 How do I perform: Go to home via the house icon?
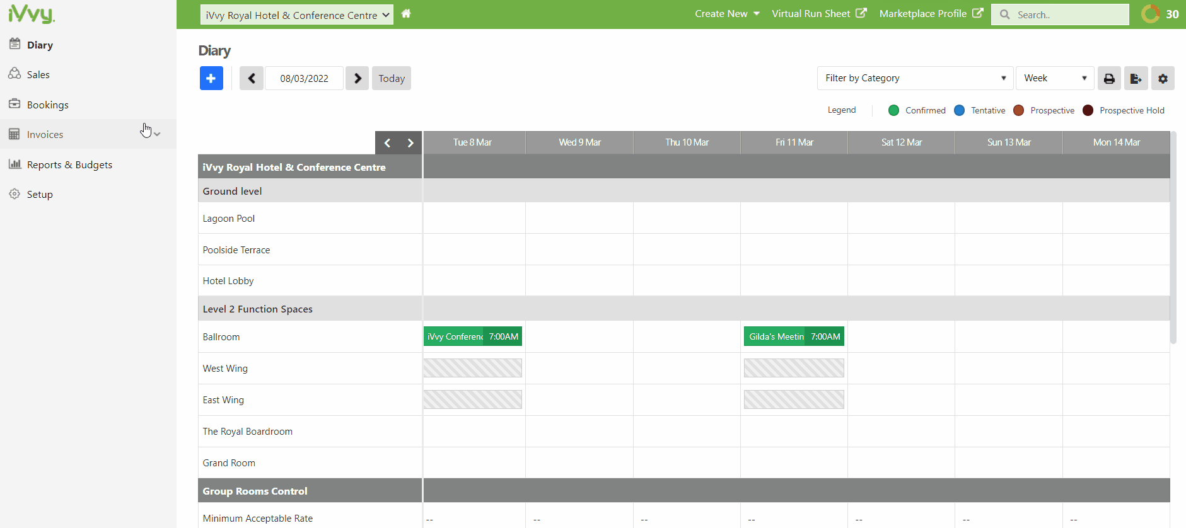406,13
